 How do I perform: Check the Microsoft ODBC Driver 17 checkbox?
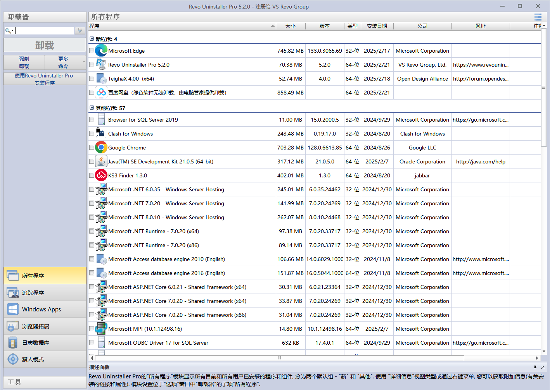click(92, 343)
